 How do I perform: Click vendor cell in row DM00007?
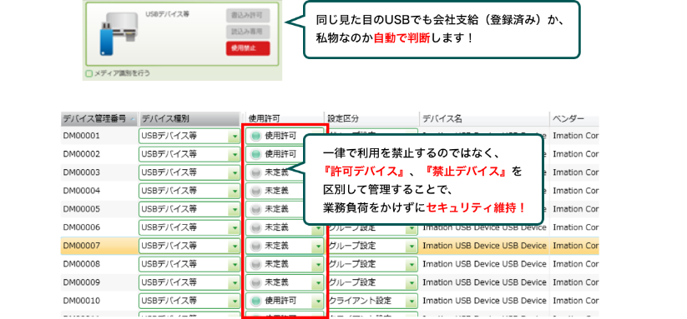point(575,246)
